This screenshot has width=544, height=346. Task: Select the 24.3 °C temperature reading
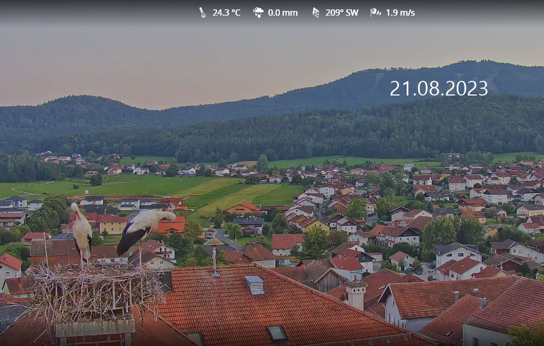tap(226, 13)
